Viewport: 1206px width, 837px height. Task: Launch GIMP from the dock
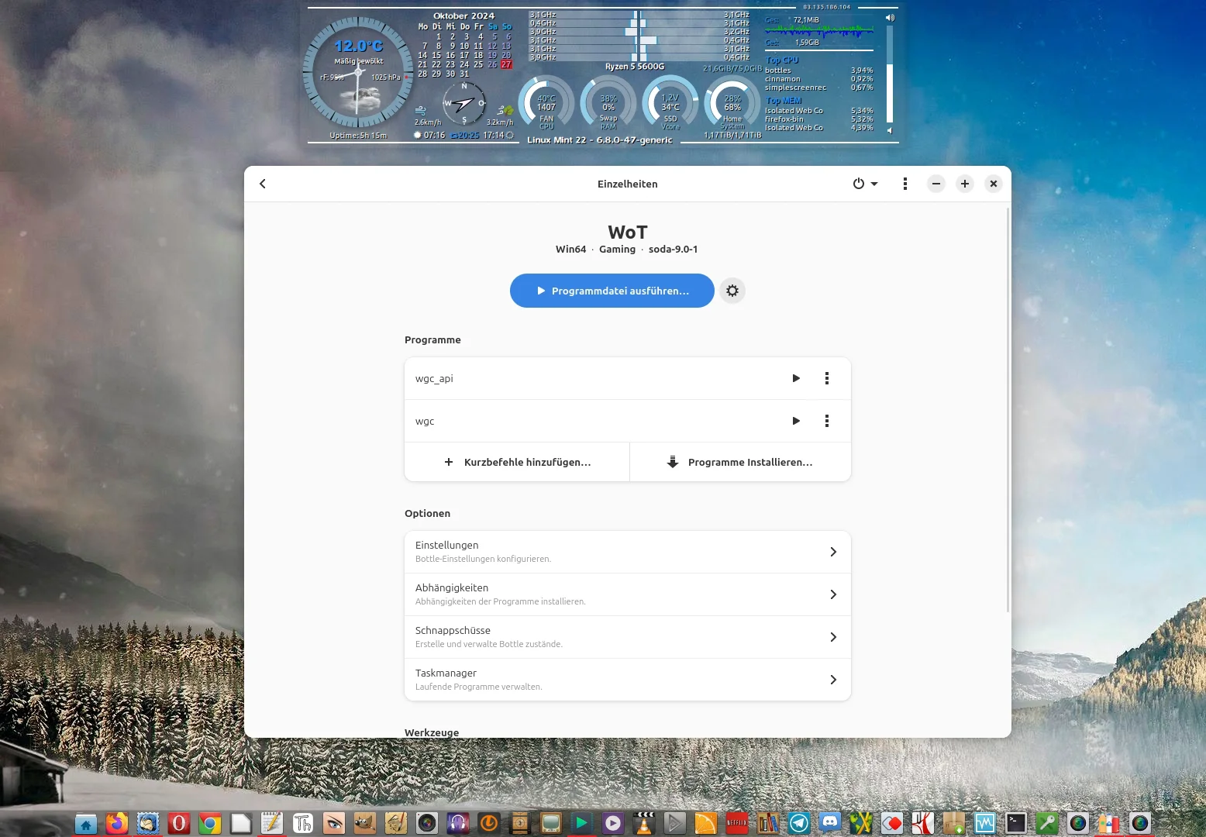click(x=365, y=823)
